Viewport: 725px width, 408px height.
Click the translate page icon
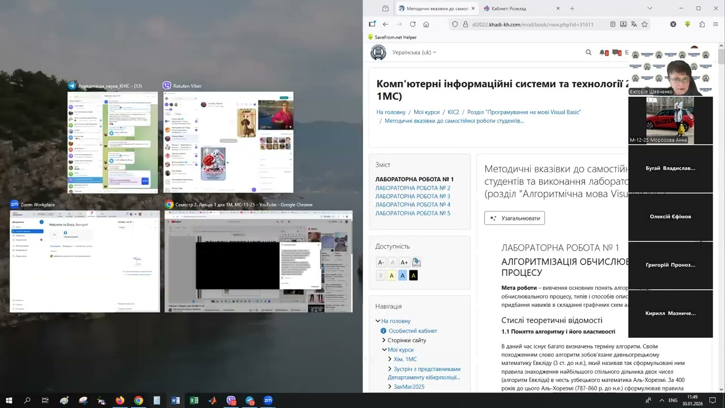(x=634, y=24)
